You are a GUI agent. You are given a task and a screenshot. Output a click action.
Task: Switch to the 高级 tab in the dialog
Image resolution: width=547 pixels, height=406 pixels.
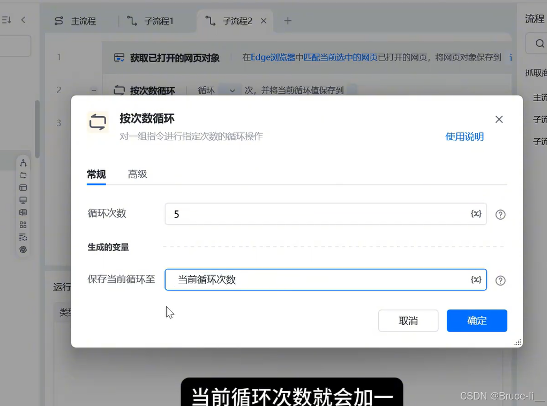pos(138,174)
